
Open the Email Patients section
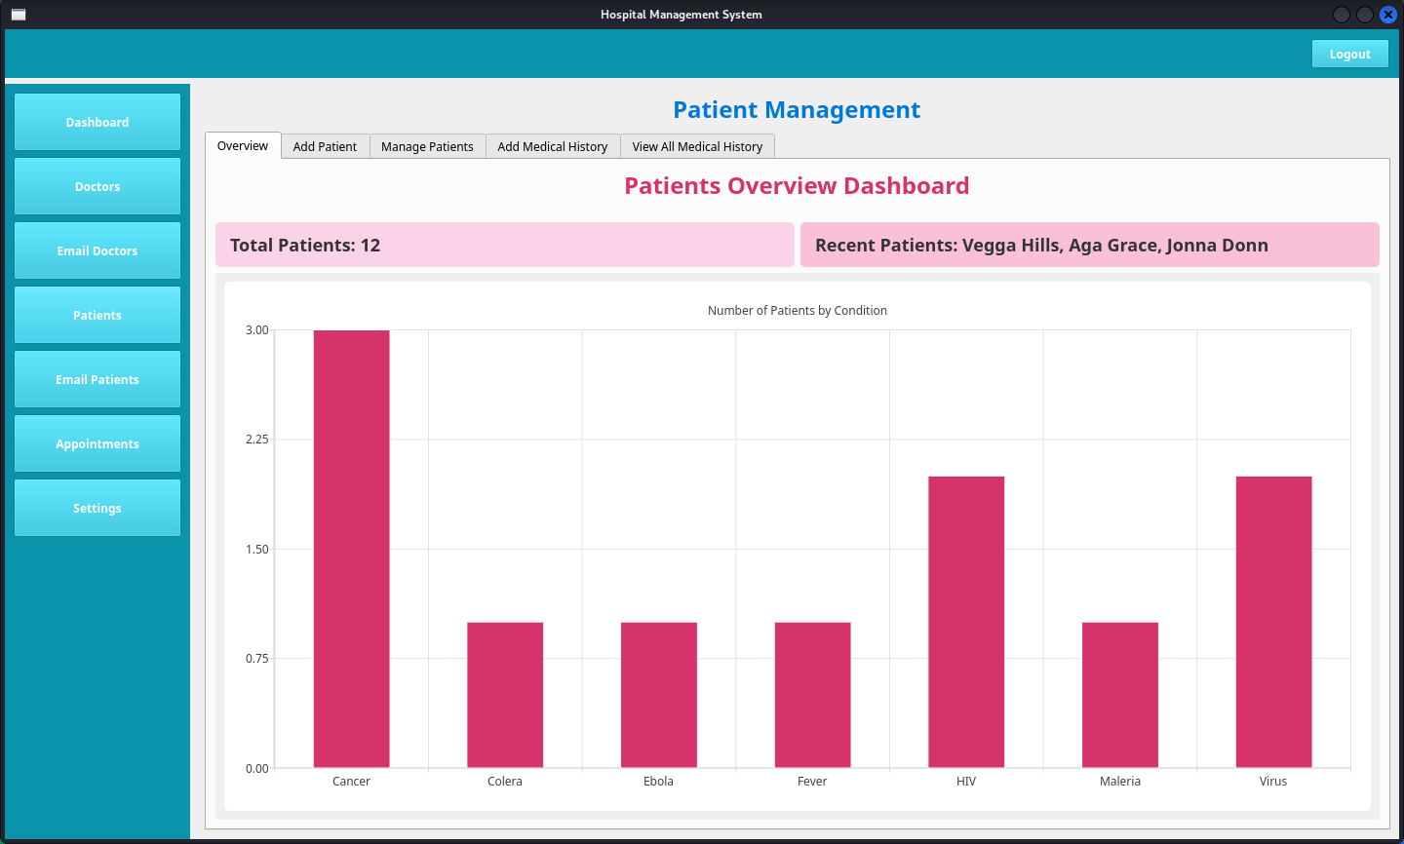(x=97, y=379)
